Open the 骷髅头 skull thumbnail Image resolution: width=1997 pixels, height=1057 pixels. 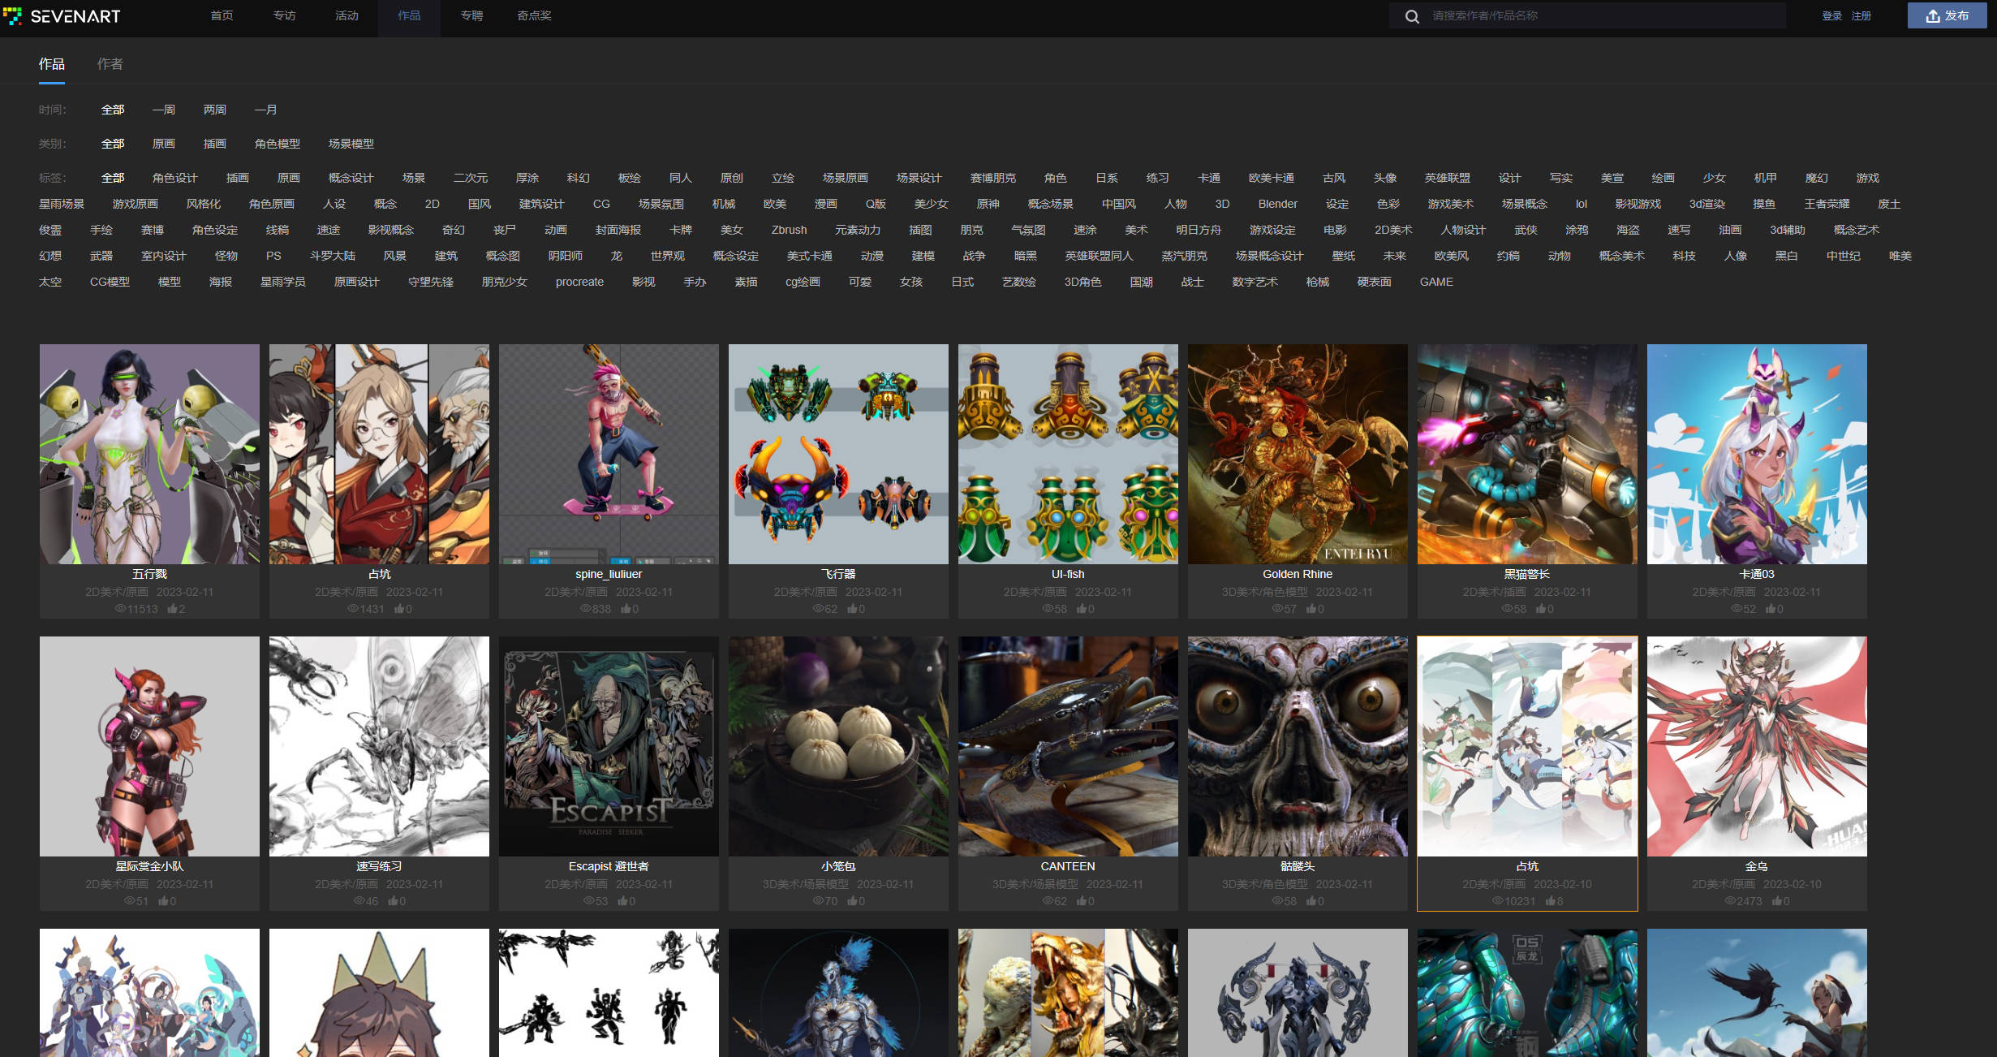click(1298, 746)
